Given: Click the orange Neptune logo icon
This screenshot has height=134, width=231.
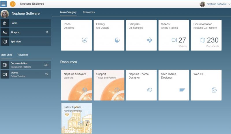Looking at the screenshot, I should tap(13, 4).
